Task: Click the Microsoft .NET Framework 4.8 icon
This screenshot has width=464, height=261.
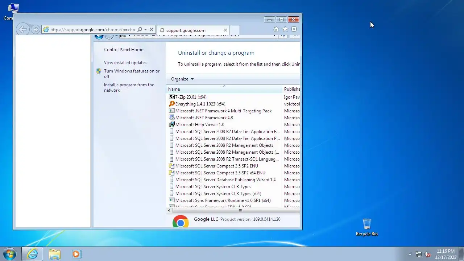Action: 172,118
